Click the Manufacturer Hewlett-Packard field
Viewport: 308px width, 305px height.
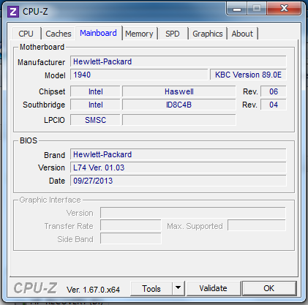179,61
